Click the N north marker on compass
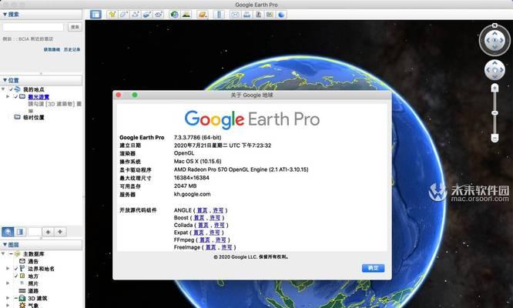 tap(495, 25)
